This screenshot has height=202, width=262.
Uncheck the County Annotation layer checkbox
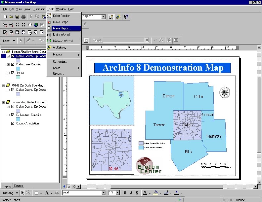coord(13,123)
